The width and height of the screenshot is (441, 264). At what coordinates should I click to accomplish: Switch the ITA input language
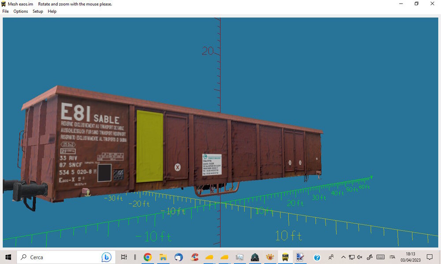[x=392, y=257]
